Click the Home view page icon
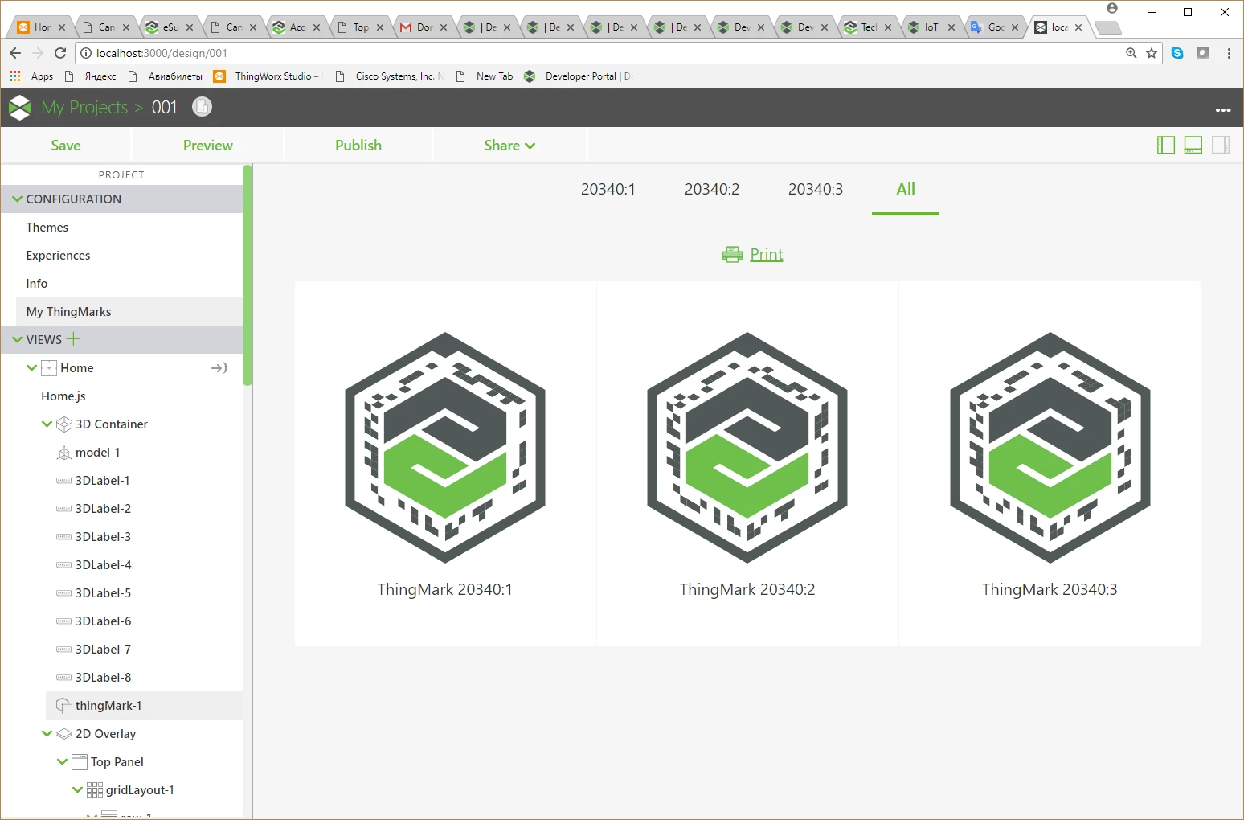The image size is (1244, 820). pos(49,368)
